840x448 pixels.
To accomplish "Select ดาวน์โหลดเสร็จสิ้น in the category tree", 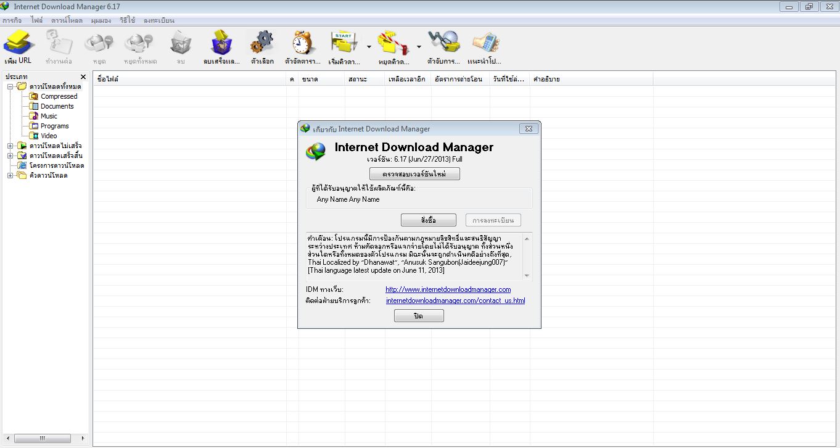I will [x=56, y=156].
